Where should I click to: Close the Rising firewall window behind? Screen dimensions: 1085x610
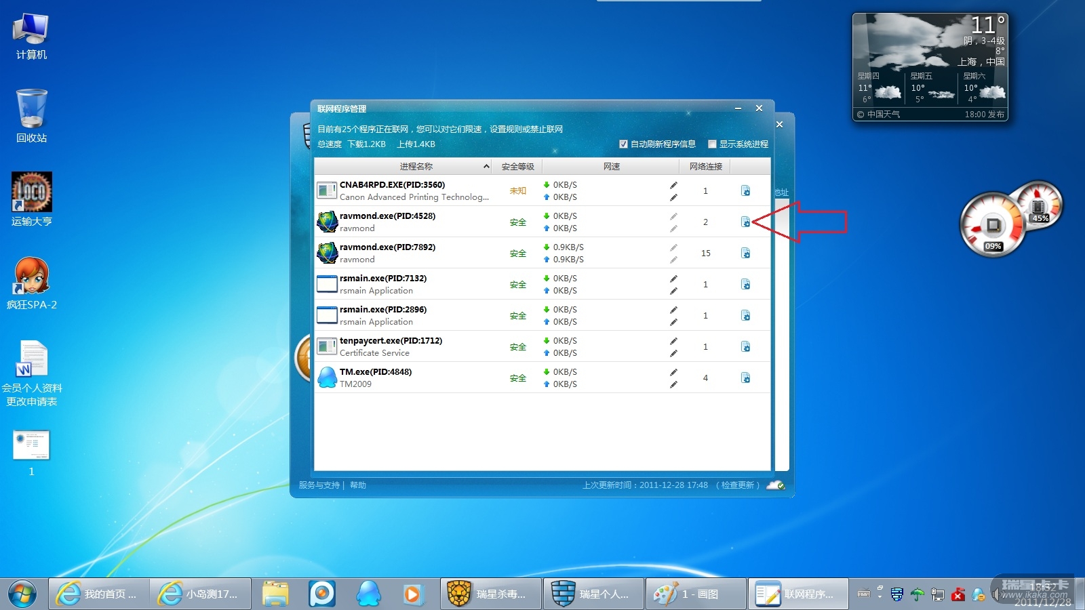780,125
